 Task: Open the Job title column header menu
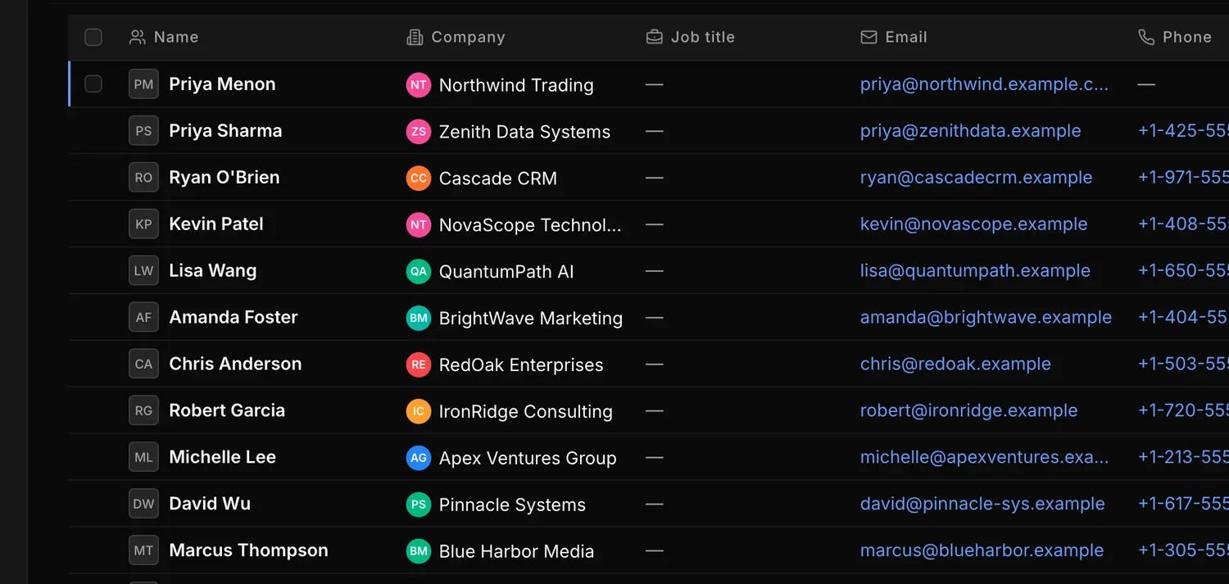tap(702, 37)
